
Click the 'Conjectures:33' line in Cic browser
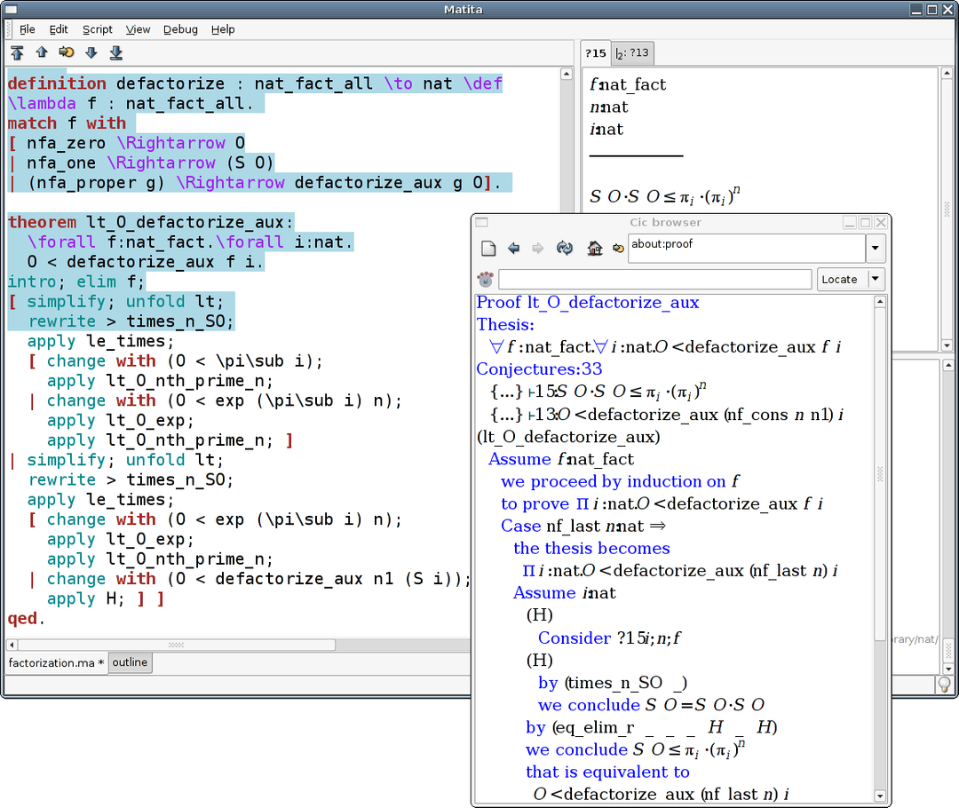coord(539,369)
